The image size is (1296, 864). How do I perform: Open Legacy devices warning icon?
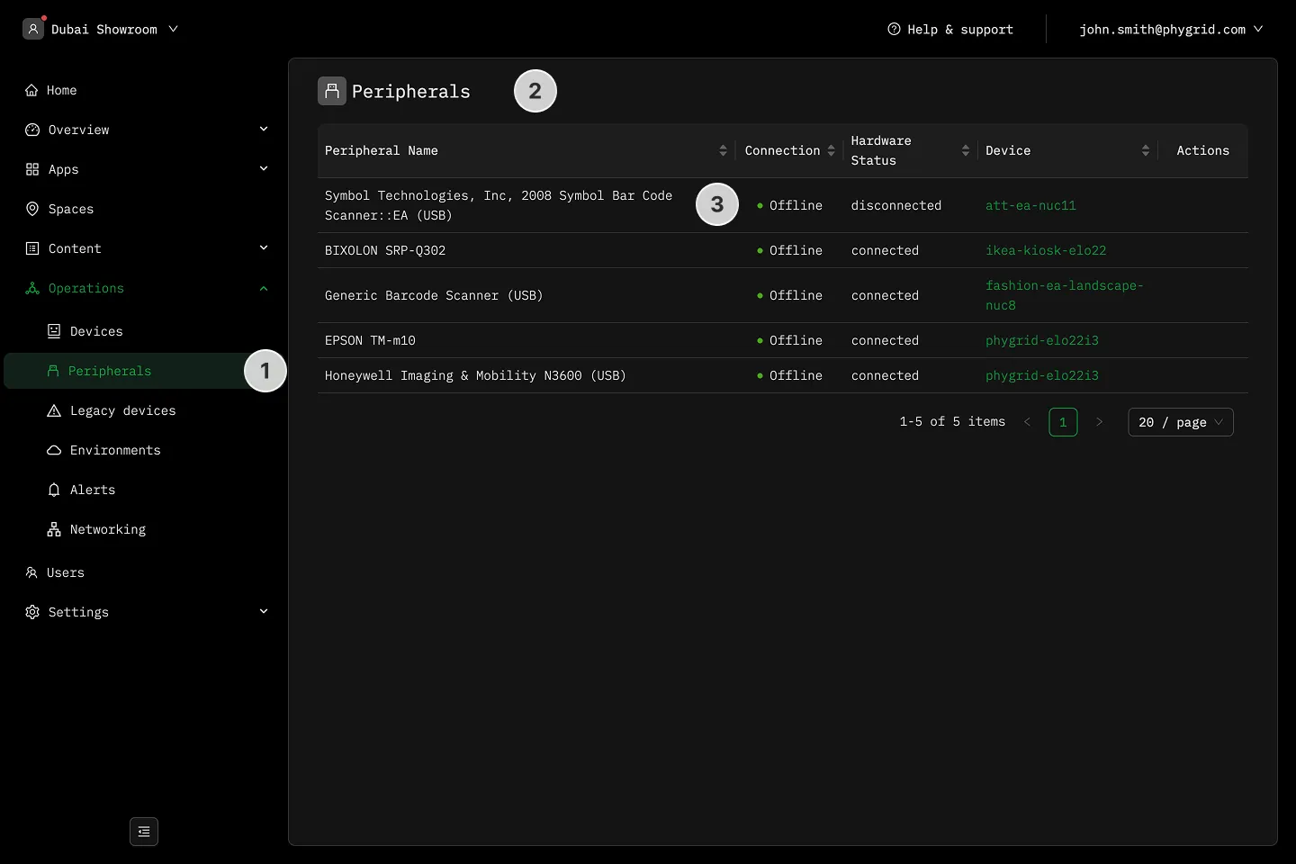pyautogui.click(x=54, y=410)
